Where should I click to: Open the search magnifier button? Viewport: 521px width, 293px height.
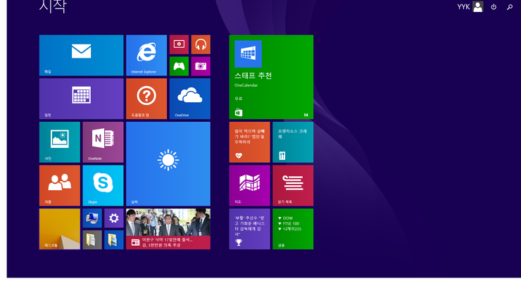[510, 6]
